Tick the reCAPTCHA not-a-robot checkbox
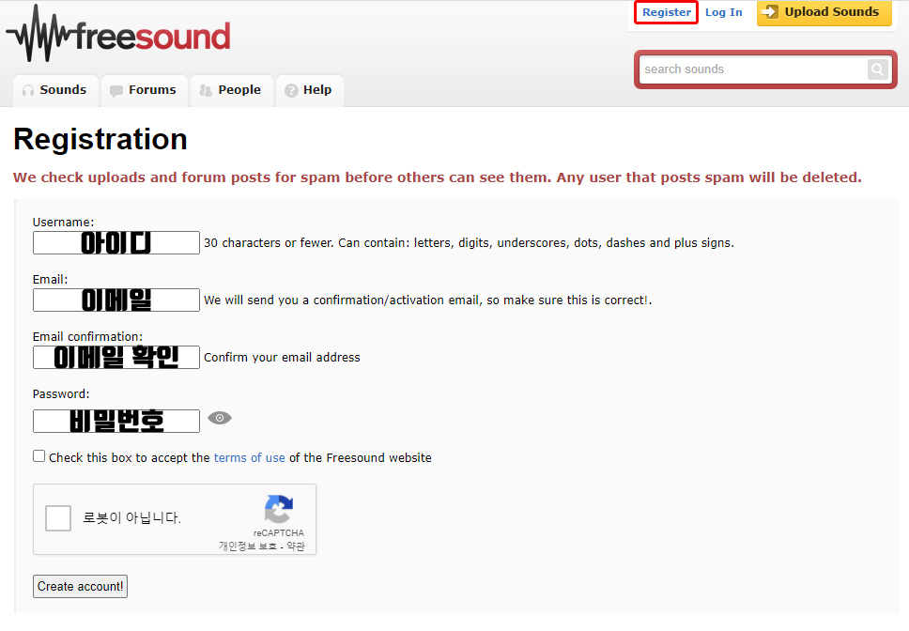 click(x=58, y=518)
